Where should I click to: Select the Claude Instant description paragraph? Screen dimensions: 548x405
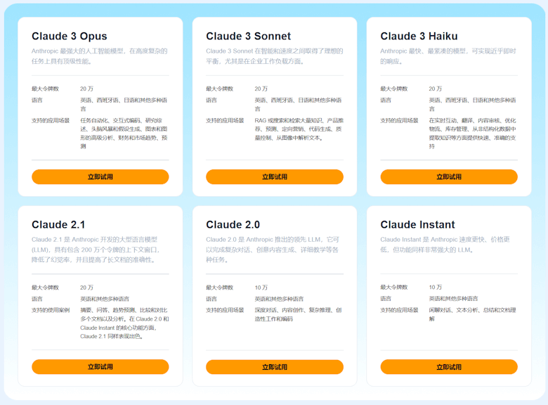445,244
